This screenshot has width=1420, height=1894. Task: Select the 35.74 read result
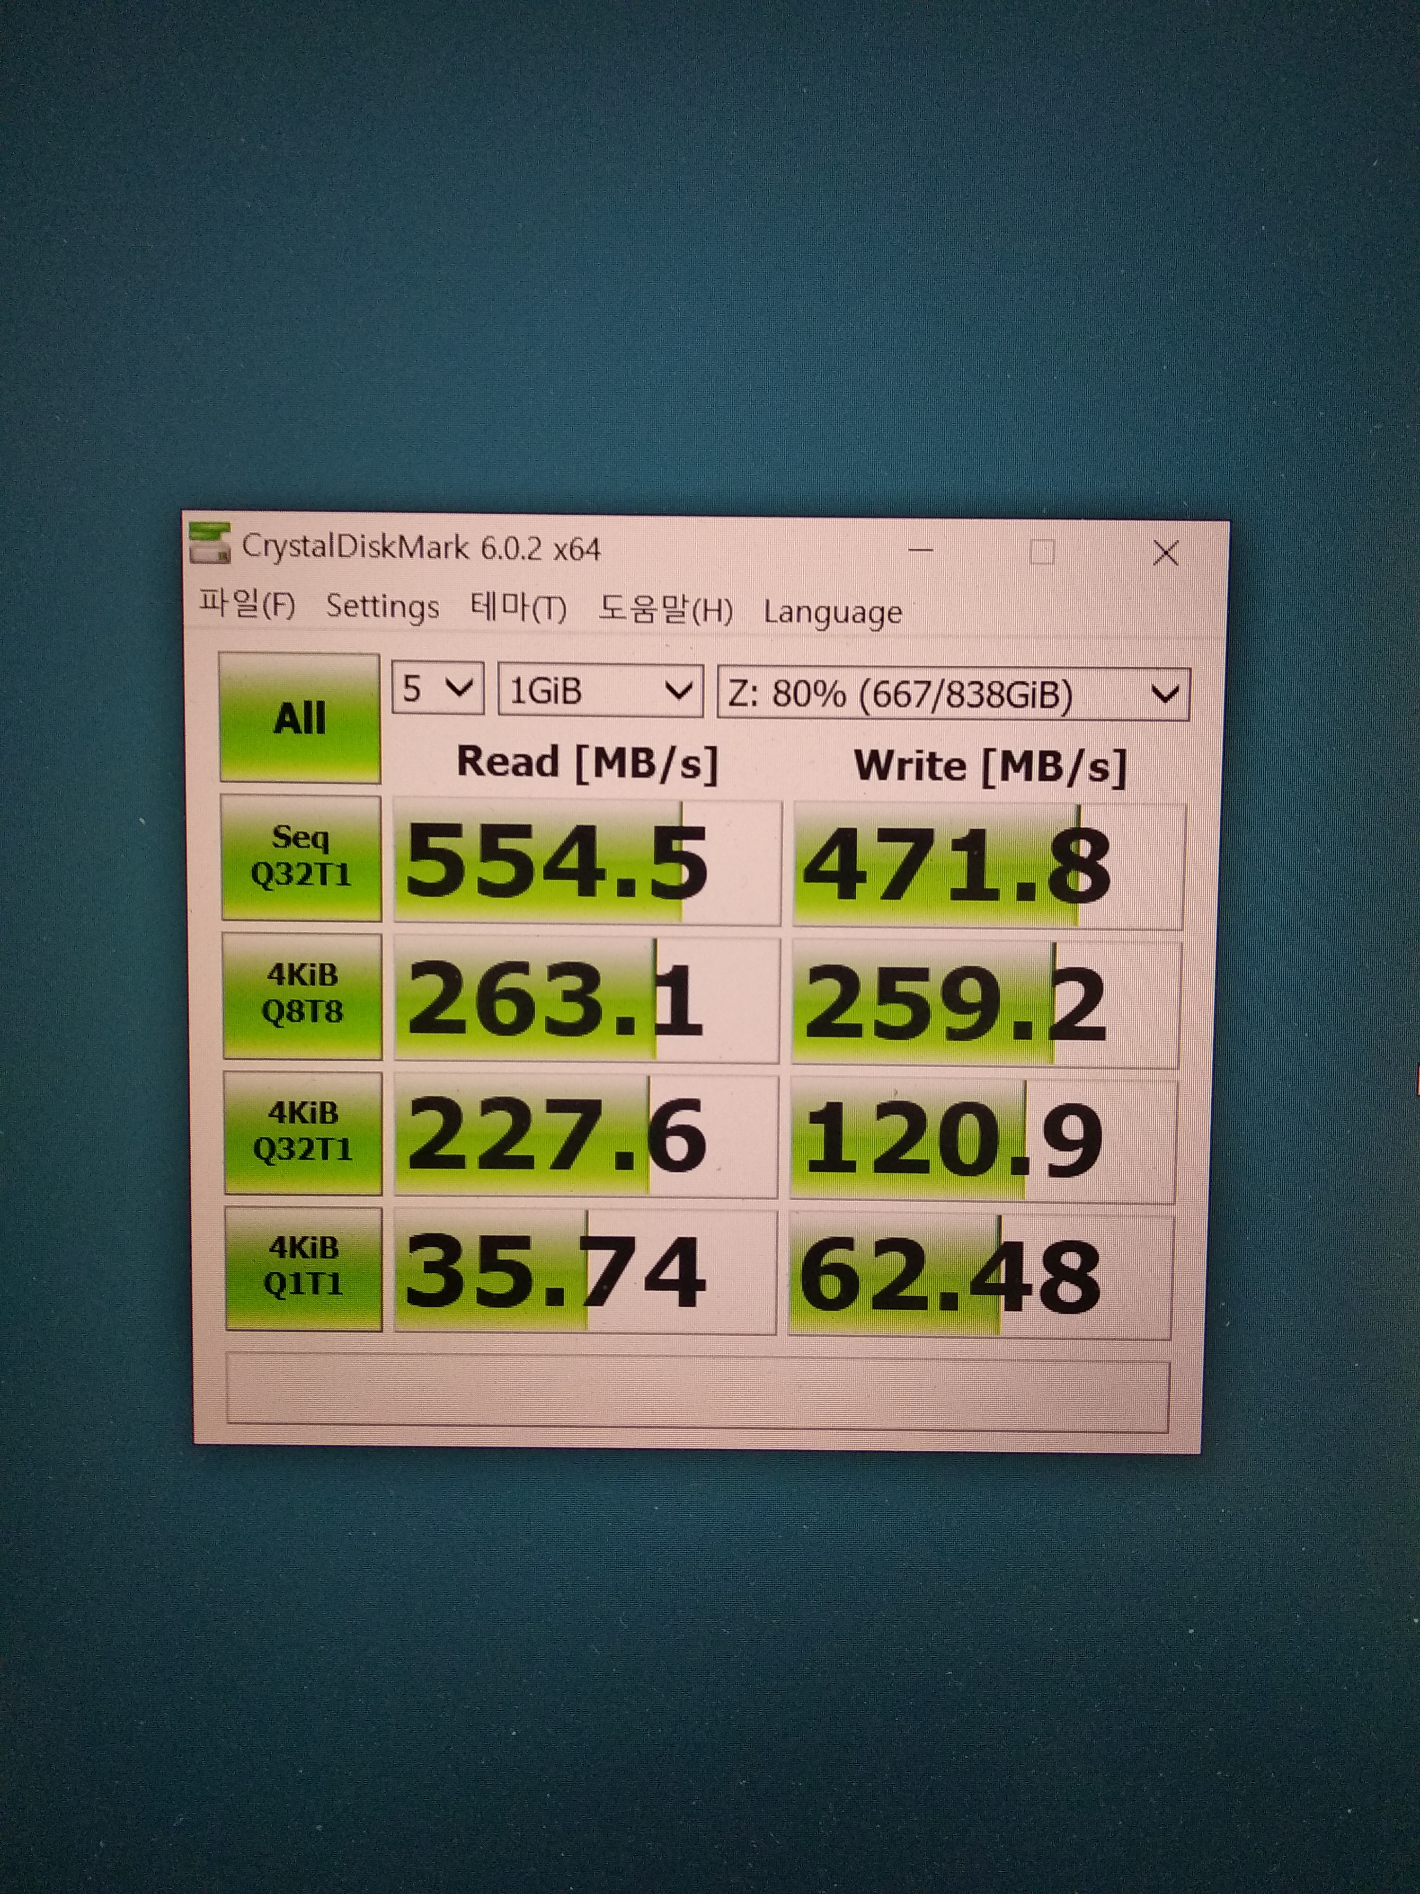tap(585, 1271)
